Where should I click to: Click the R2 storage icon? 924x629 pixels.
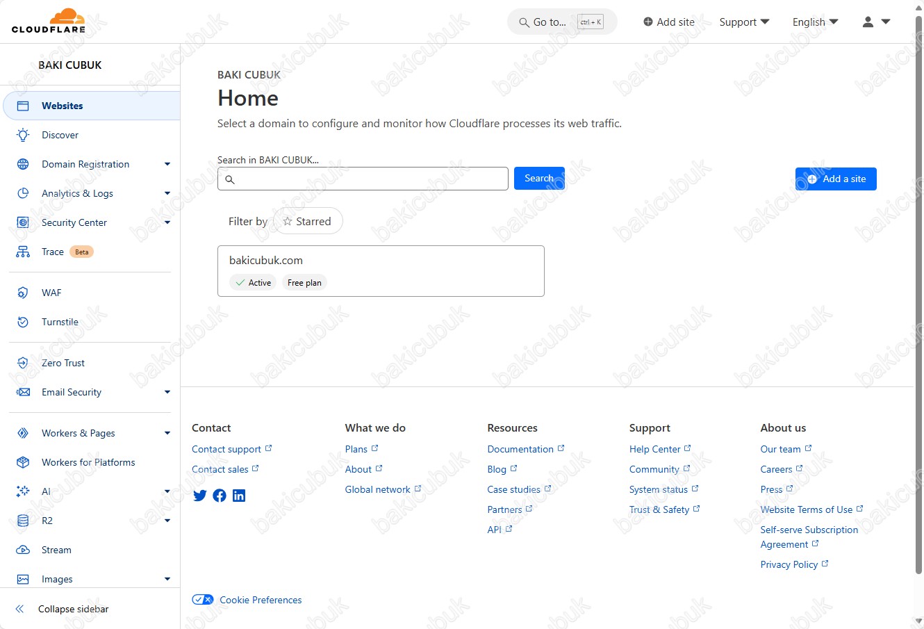[x=23, y=521]
